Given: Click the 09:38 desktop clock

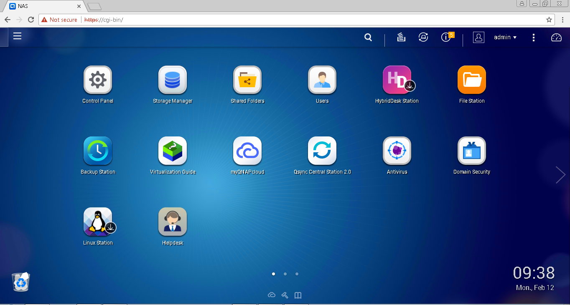Looking at the screenshot, I should pyautogui.click(x=534, y=273).
